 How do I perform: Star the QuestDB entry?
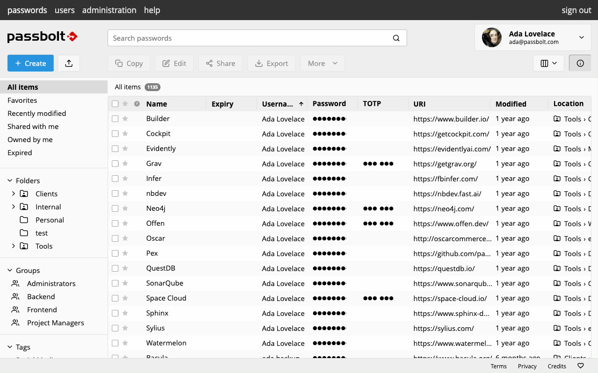click(x=125, y=268)
